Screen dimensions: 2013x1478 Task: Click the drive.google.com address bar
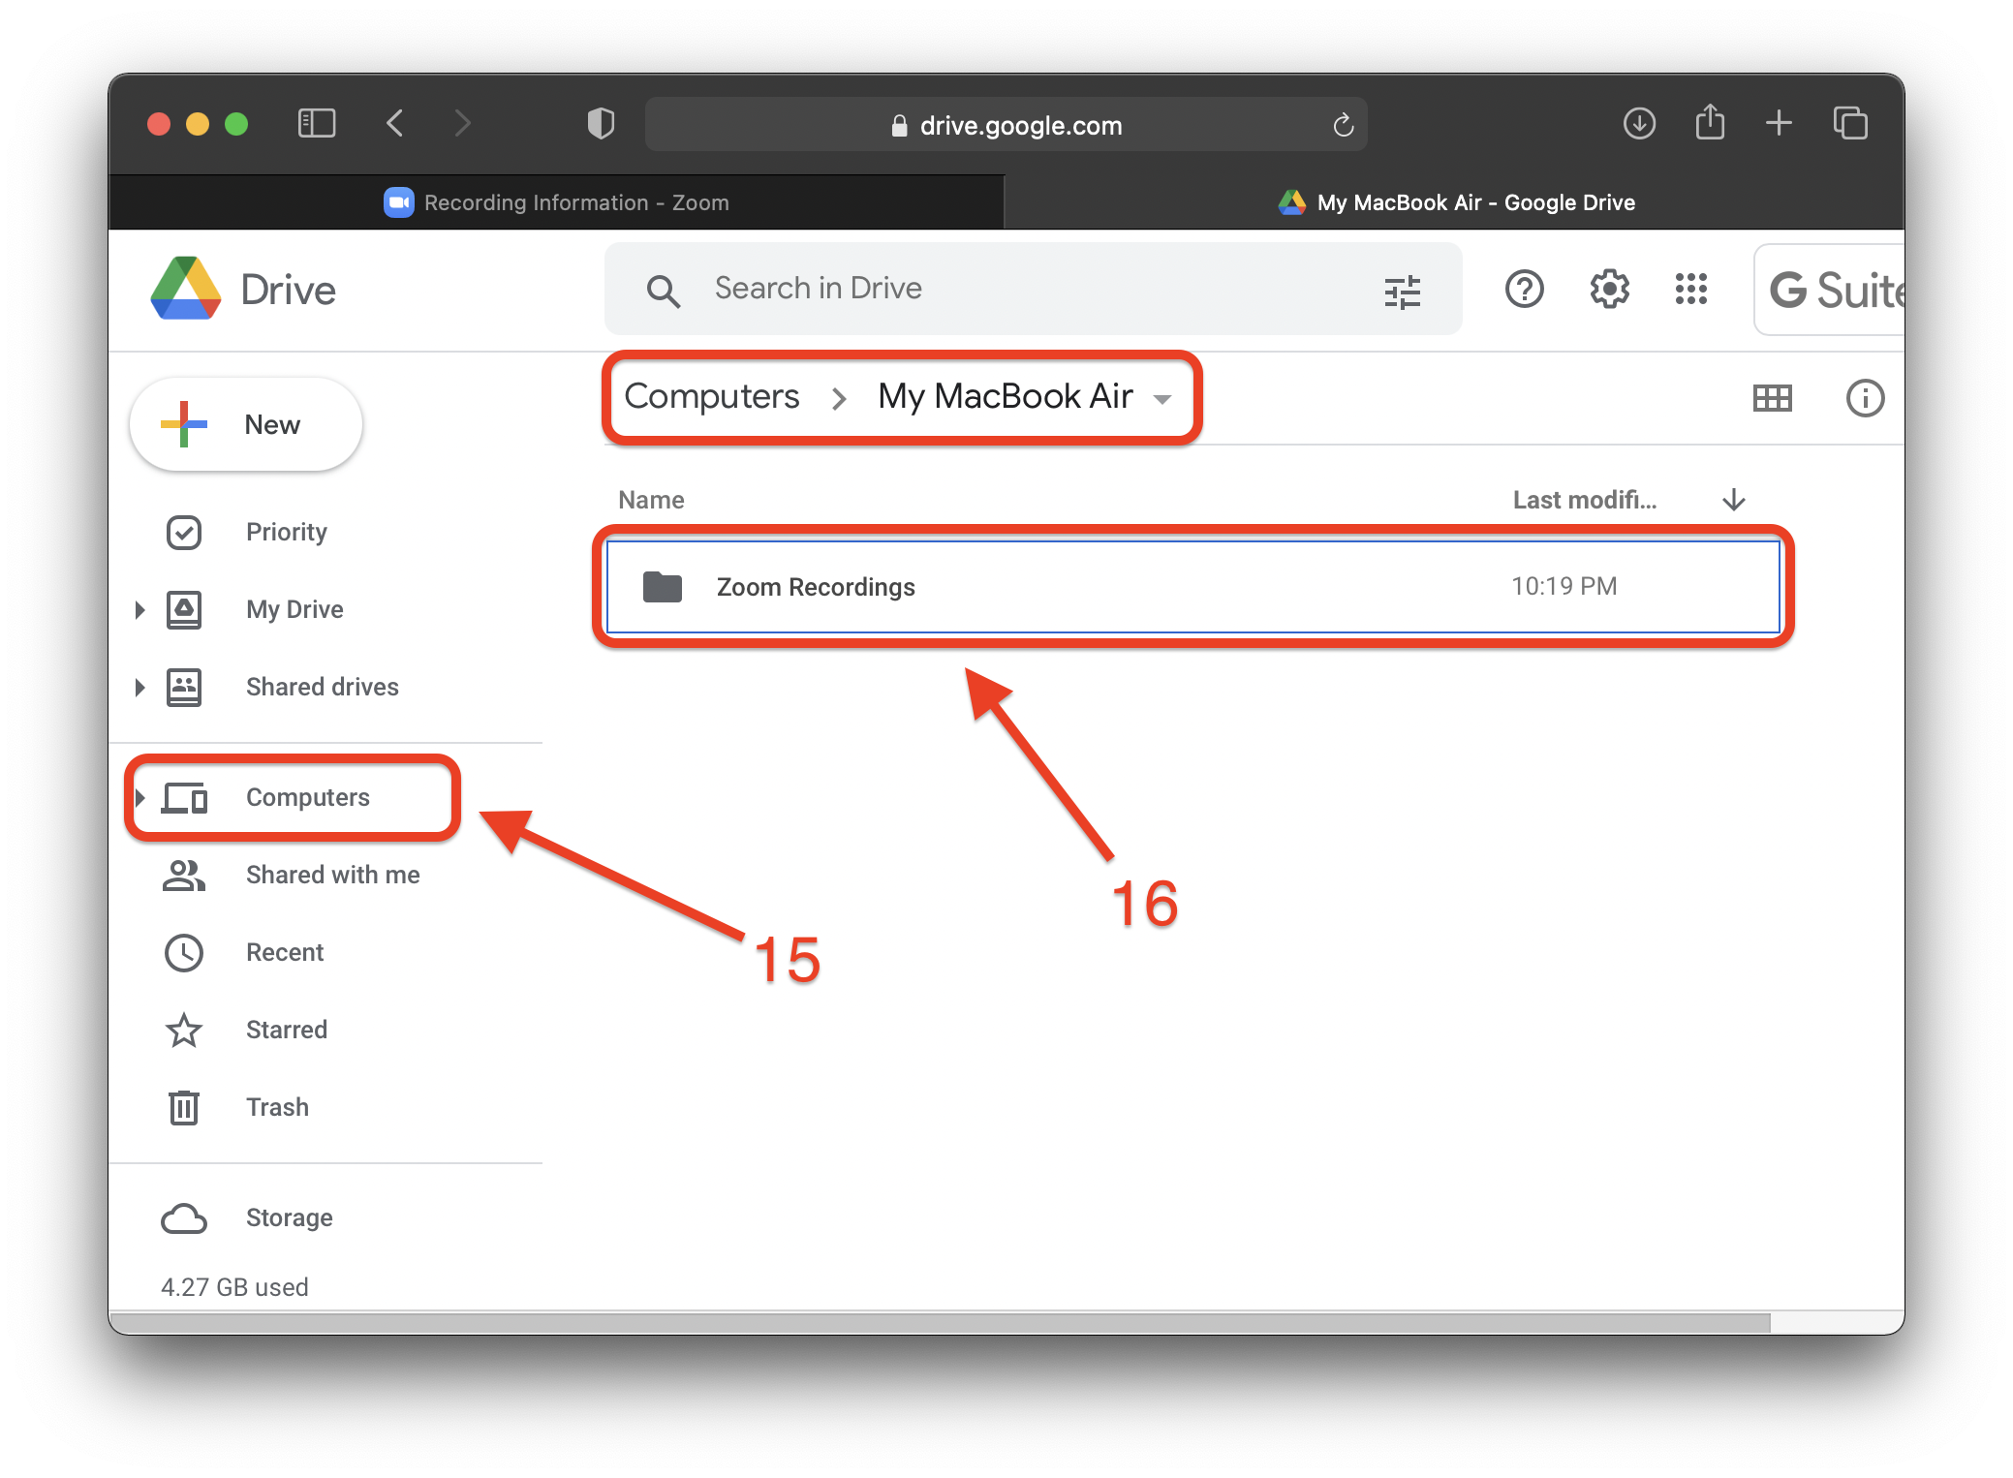click(1006, 124)
